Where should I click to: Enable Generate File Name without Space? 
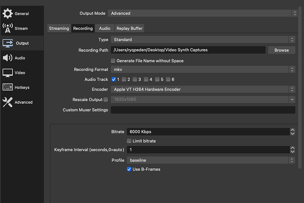(x=113, y=60)
